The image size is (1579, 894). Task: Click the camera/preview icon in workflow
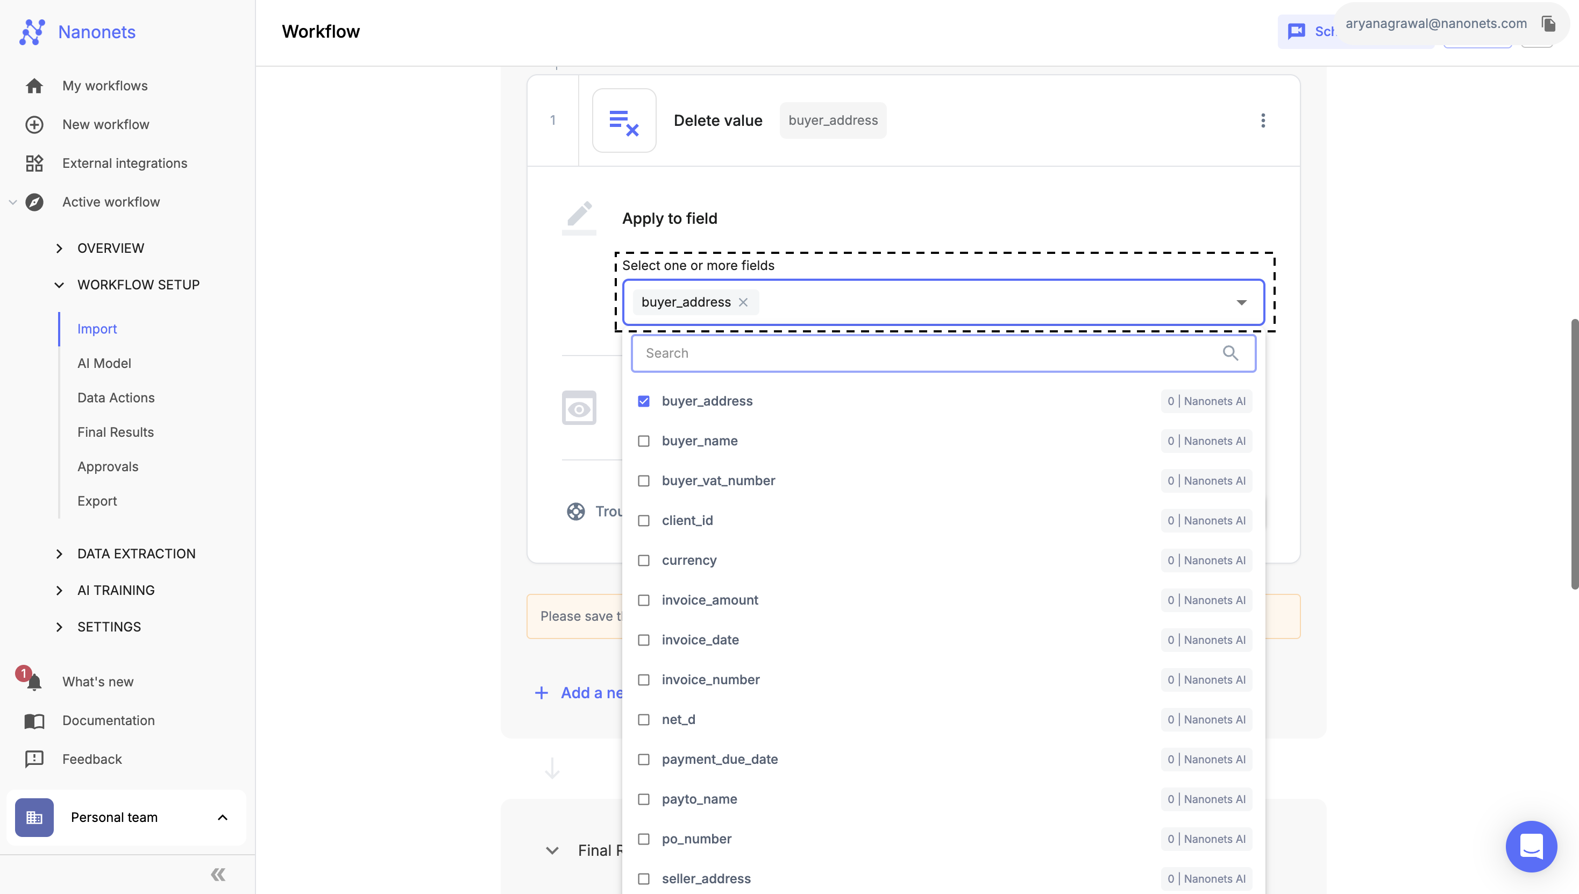[579, 407]
